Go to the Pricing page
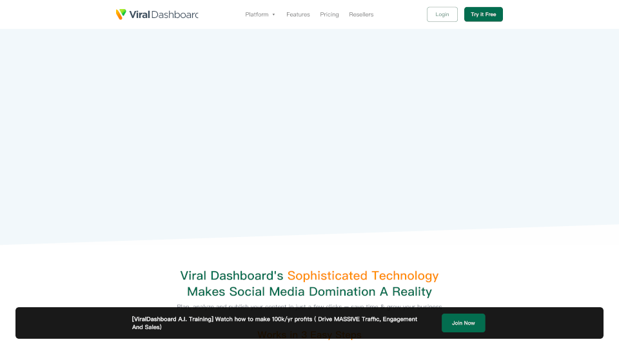 pos(329,15)
